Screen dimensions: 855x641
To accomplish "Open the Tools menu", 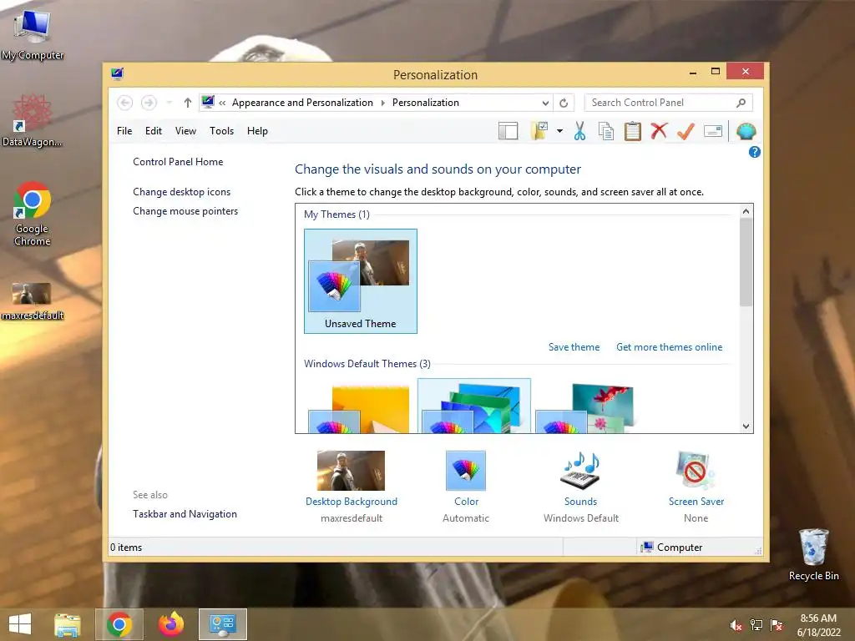I will [x=221, y=131].
